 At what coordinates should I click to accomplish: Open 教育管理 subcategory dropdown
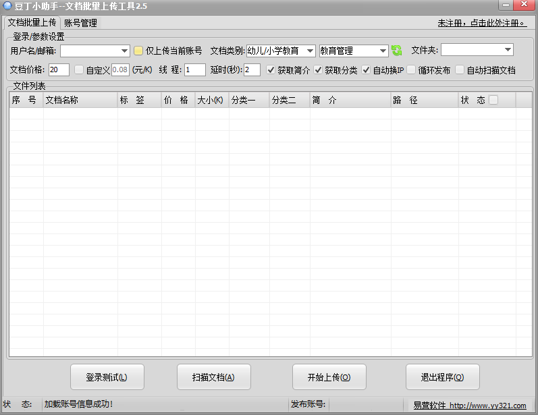pyautogui.click(x=383, y=51)
